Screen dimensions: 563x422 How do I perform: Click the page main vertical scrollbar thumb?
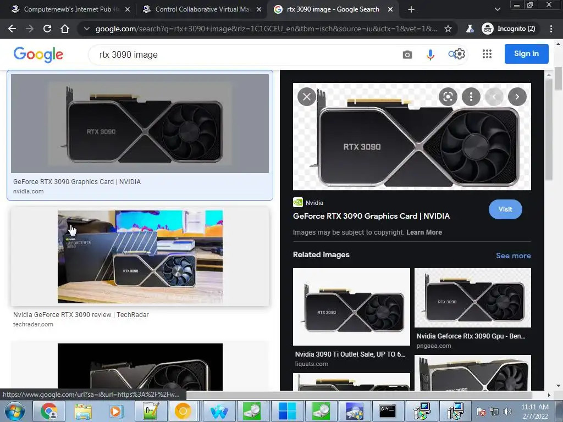(x=559, y=78)
